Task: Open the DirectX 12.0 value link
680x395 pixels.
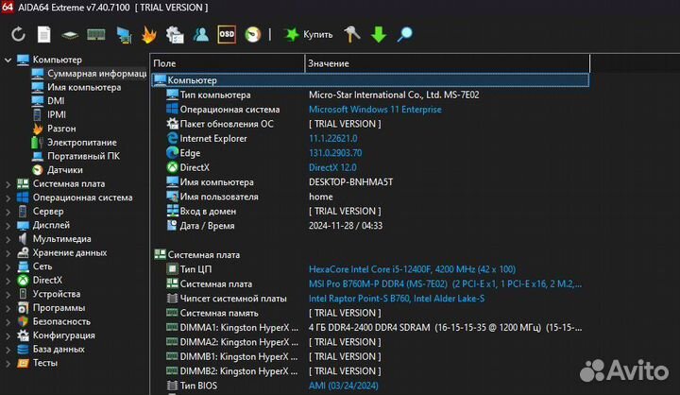Action: 332,167
